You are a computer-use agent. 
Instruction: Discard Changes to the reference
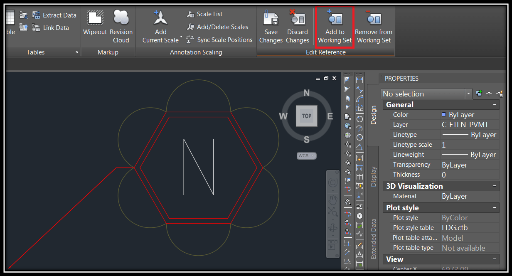coord(298,27)
